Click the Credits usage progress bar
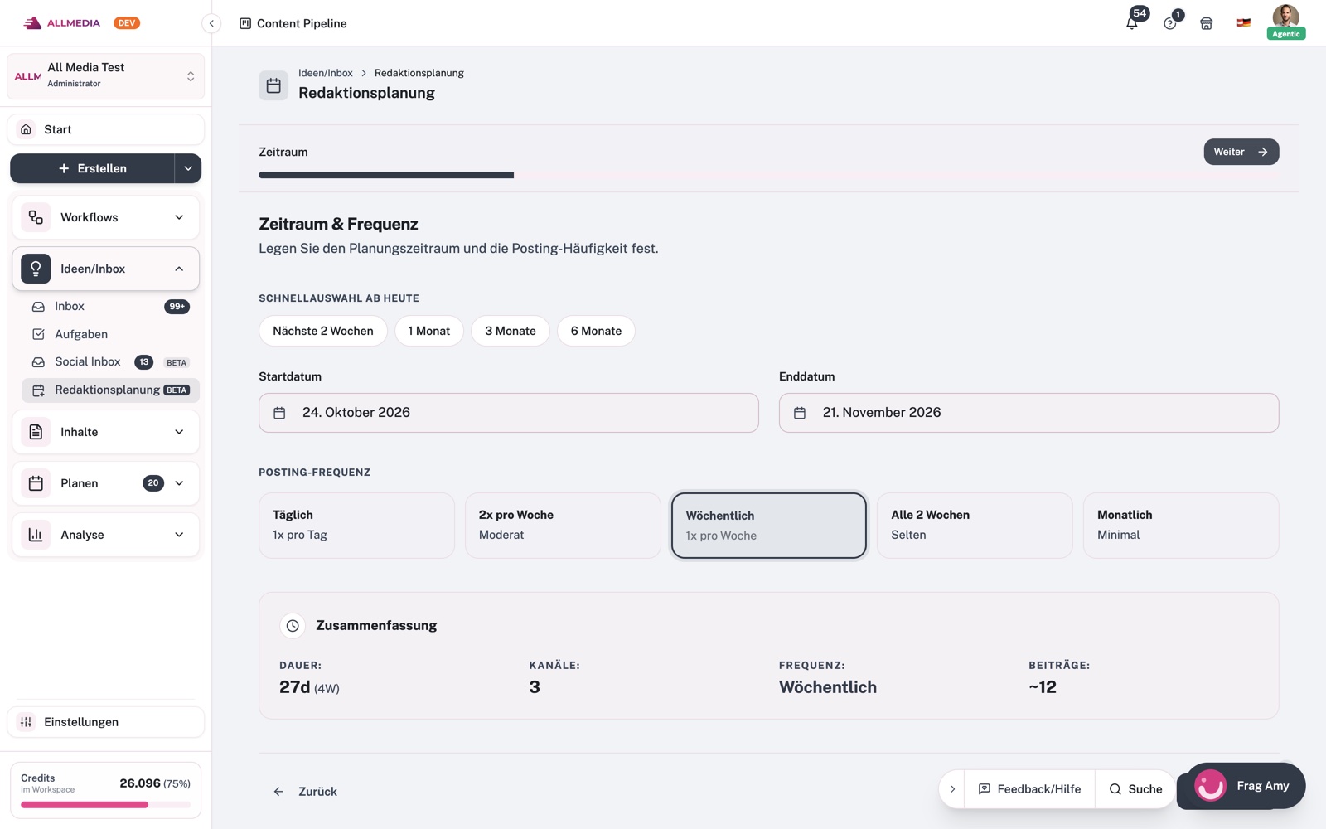The height and width of the screenshot is (829, 1326). (x=105, y=805)
